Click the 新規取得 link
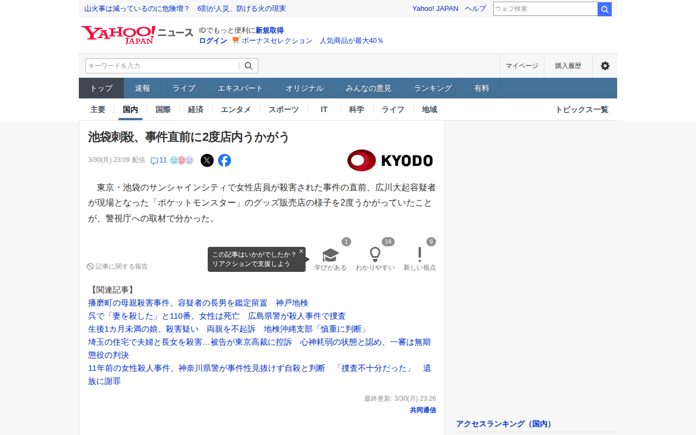Viewport: 696px width, 435px height. click(270, 30)
